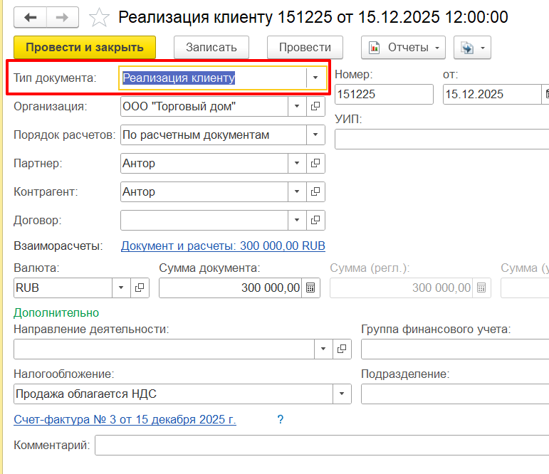Click open-form icon next to Партнер field
Screen dimensions: 549x474
(x=316, y=164)
